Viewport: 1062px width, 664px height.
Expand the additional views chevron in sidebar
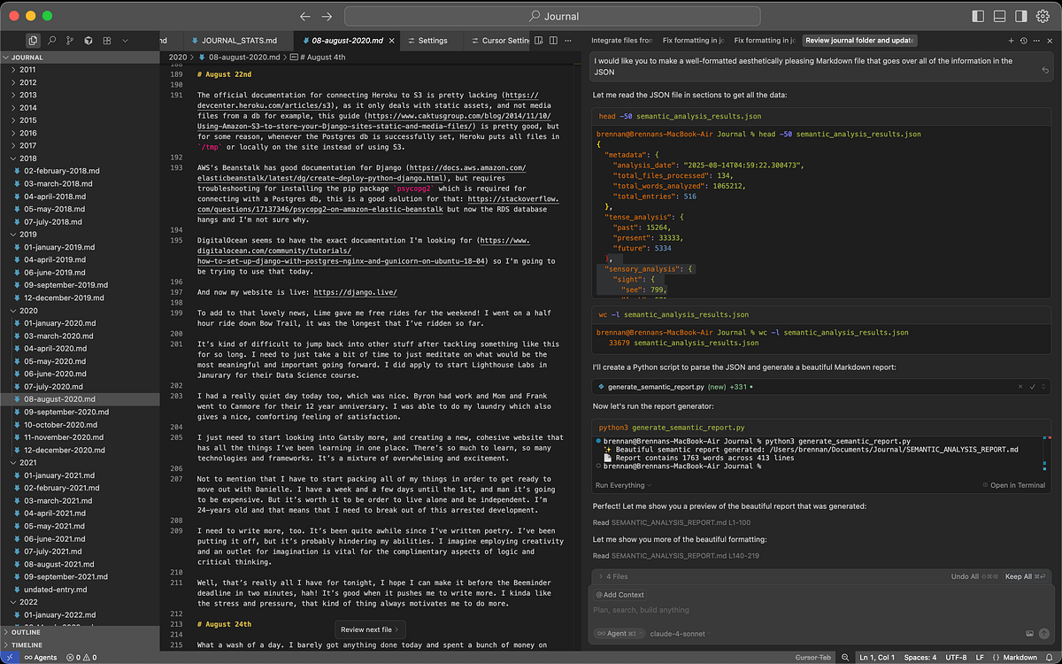tap(126, 41)
